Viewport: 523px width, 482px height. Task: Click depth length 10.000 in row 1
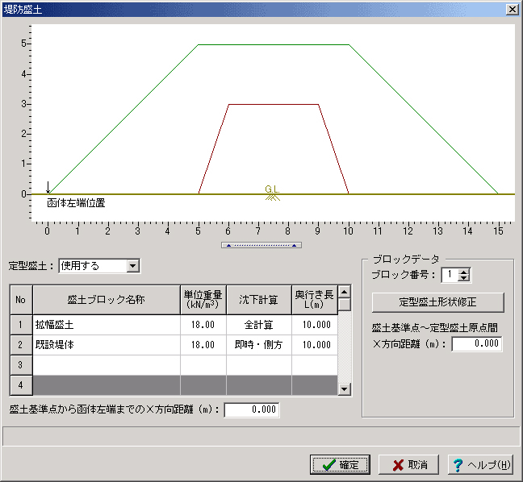point(315,325)
